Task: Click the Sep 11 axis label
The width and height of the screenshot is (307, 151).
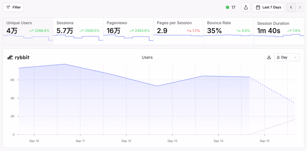Action: [x=80, y=141]
